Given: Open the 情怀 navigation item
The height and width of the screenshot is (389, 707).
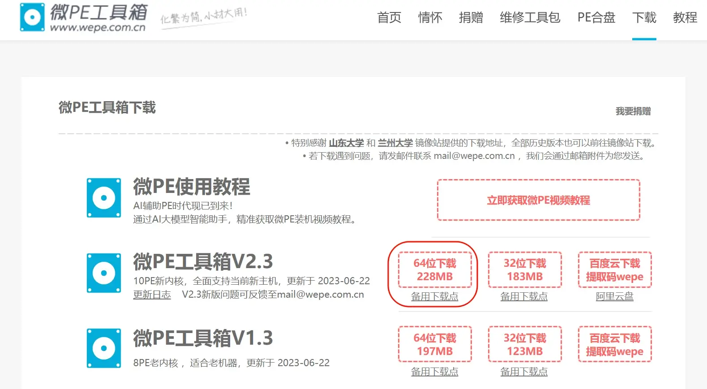Looking at the screenshot, I should (x=430, y=17).
